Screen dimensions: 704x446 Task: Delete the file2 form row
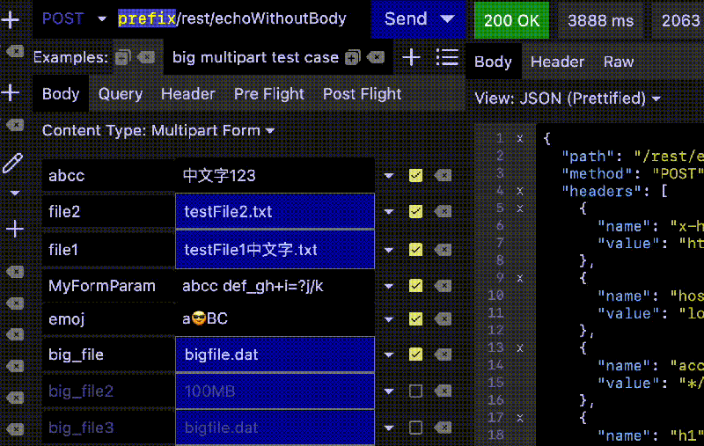coord(444,211)
